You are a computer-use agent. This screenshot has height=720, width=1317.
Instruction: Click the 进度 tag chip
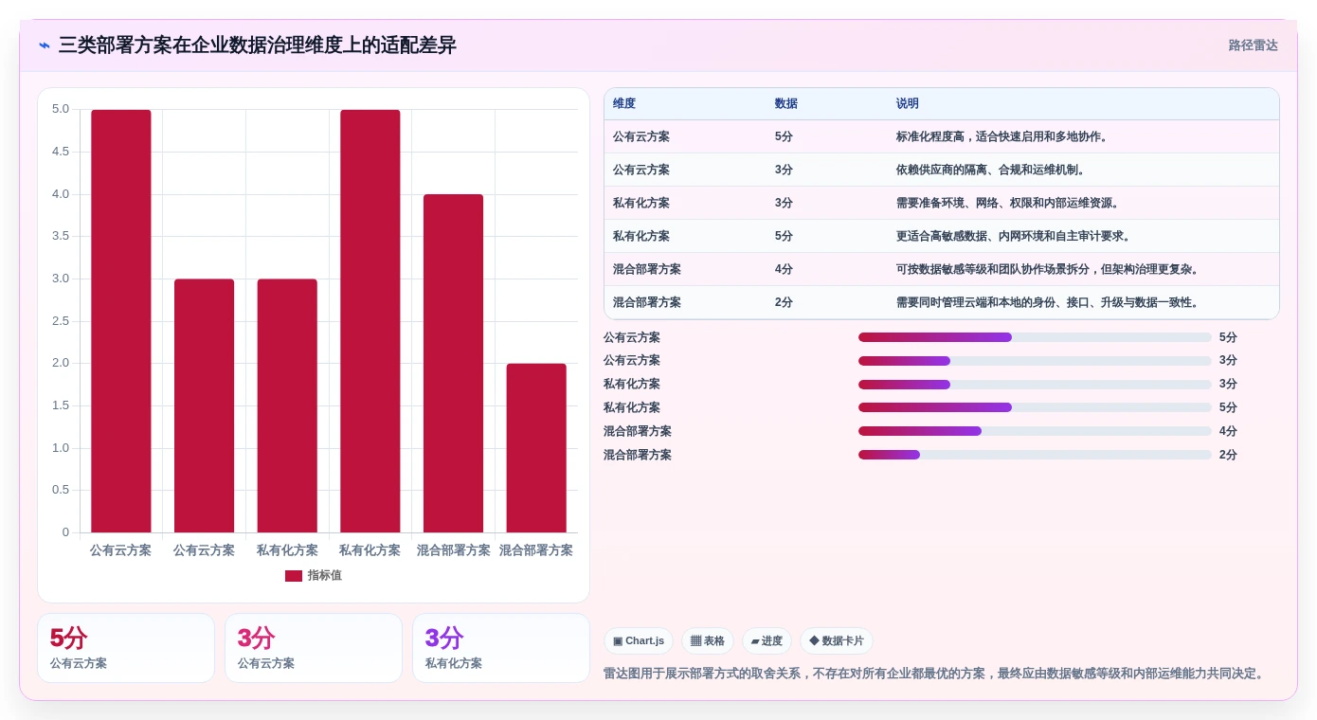[767, 641]
